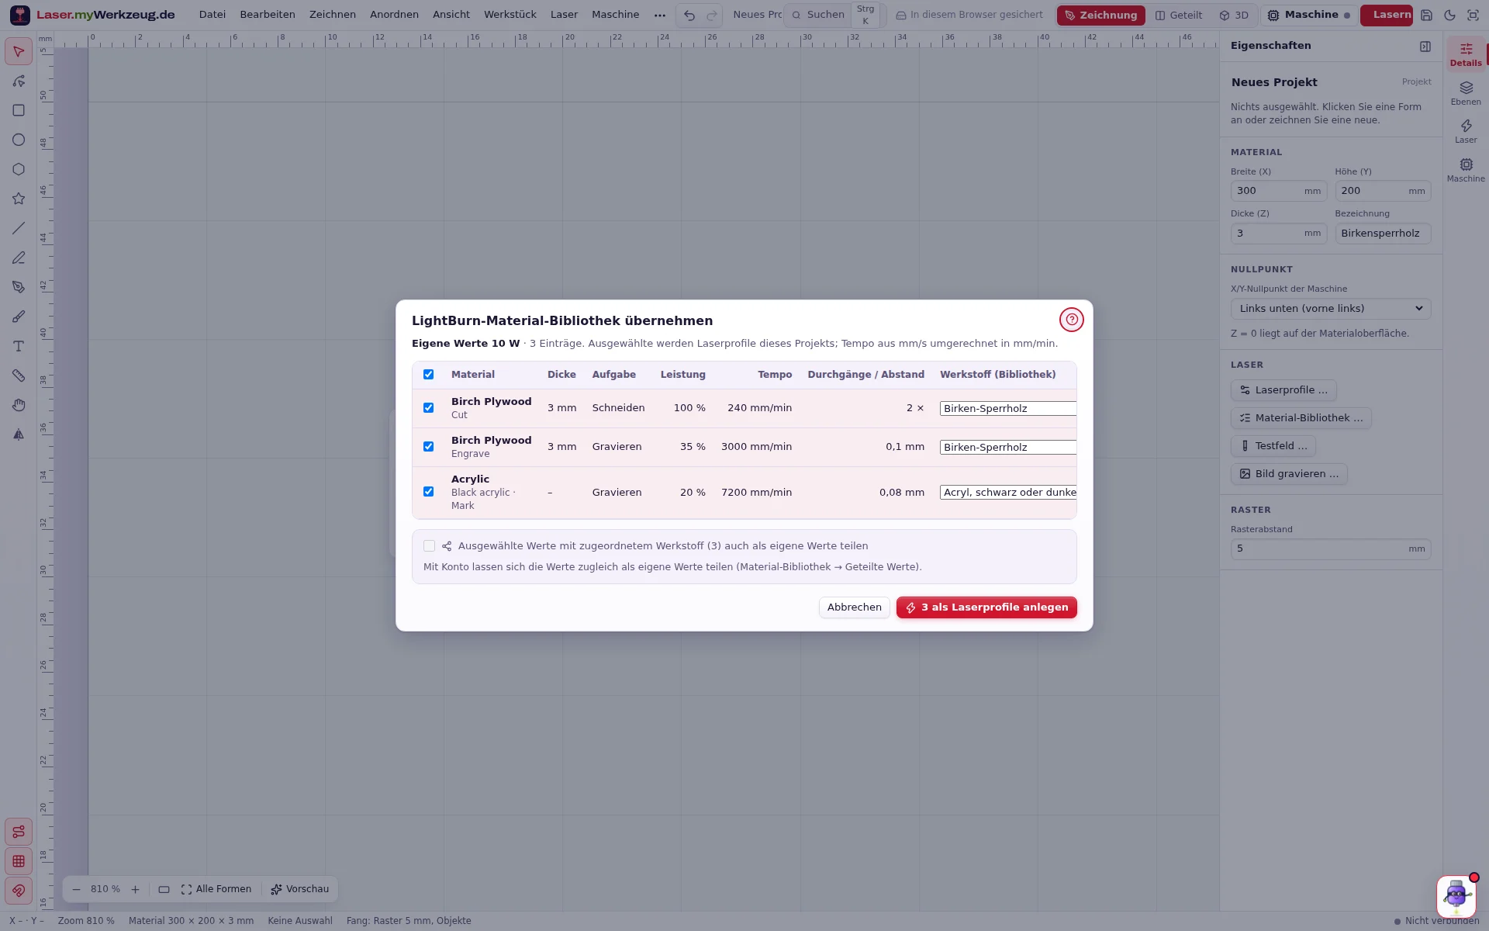
Task: Click the Vorschau button
Action: [x=299, y=889]
